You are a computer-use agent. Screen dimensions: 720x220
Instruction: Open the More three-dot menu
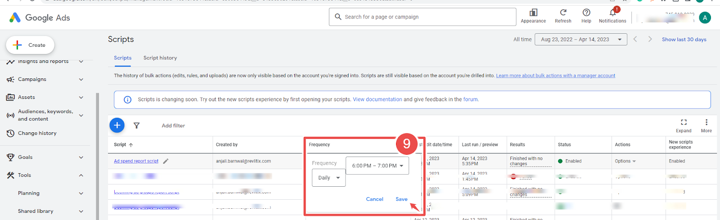pyautogui.click(x=706, y=122)
